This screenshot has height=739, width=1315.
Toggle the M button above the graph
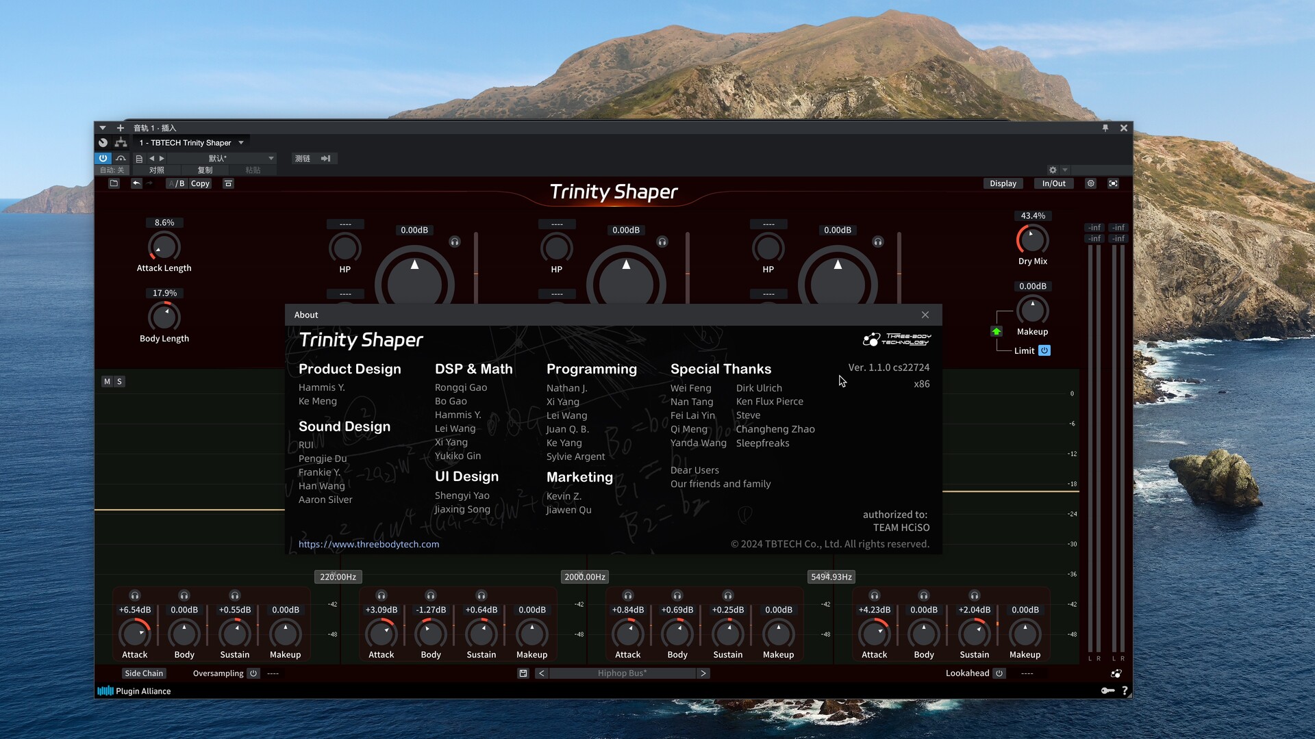(x=107, y=382)
